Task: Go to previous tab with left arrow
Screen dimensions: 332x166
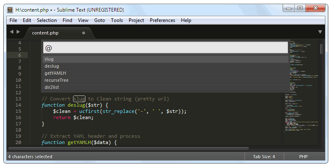Action: (x=12, y=32)
